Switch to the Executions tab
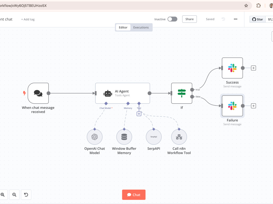 [x=141, y=27]
